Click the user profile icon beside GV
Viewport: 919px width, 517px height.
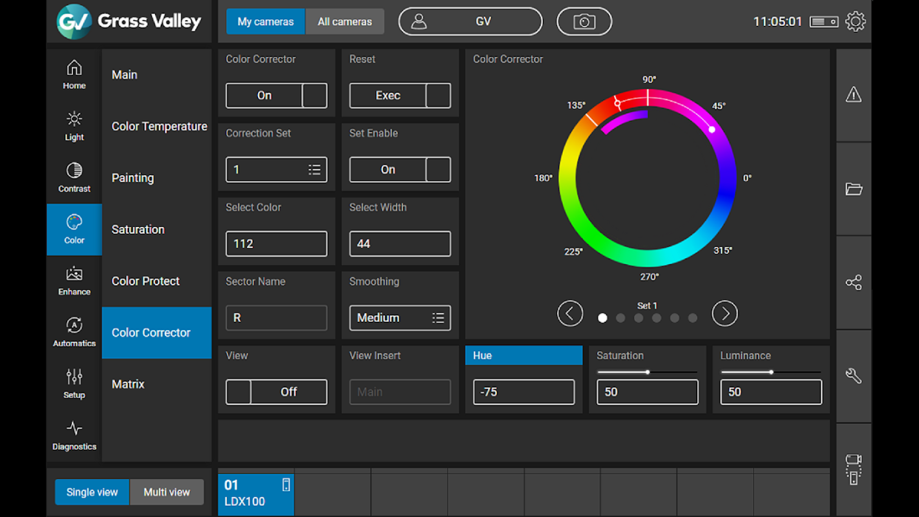pos(419,21)
